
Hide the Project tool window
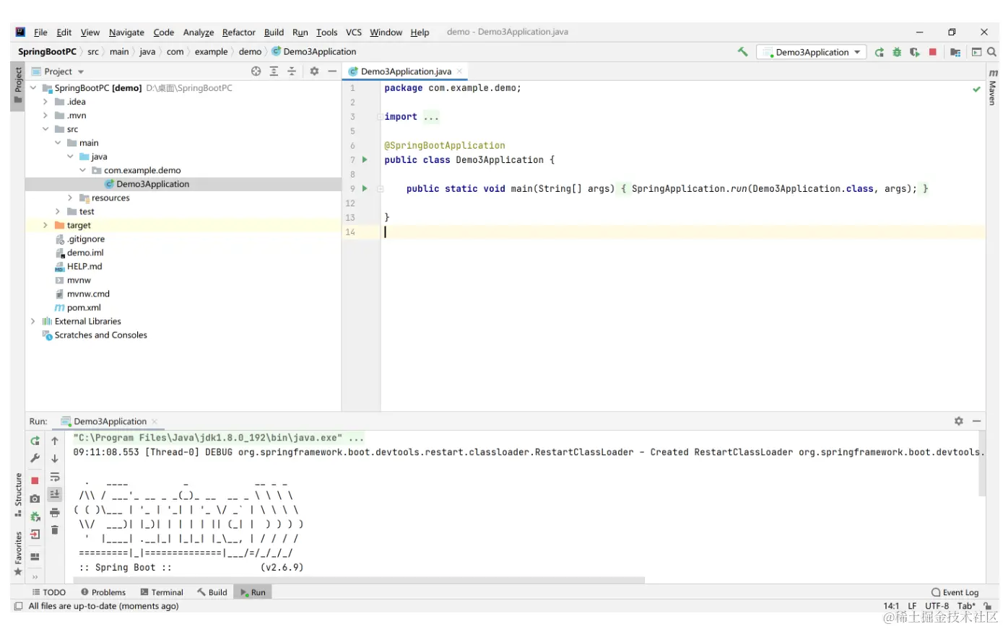(x=332, y=71)
